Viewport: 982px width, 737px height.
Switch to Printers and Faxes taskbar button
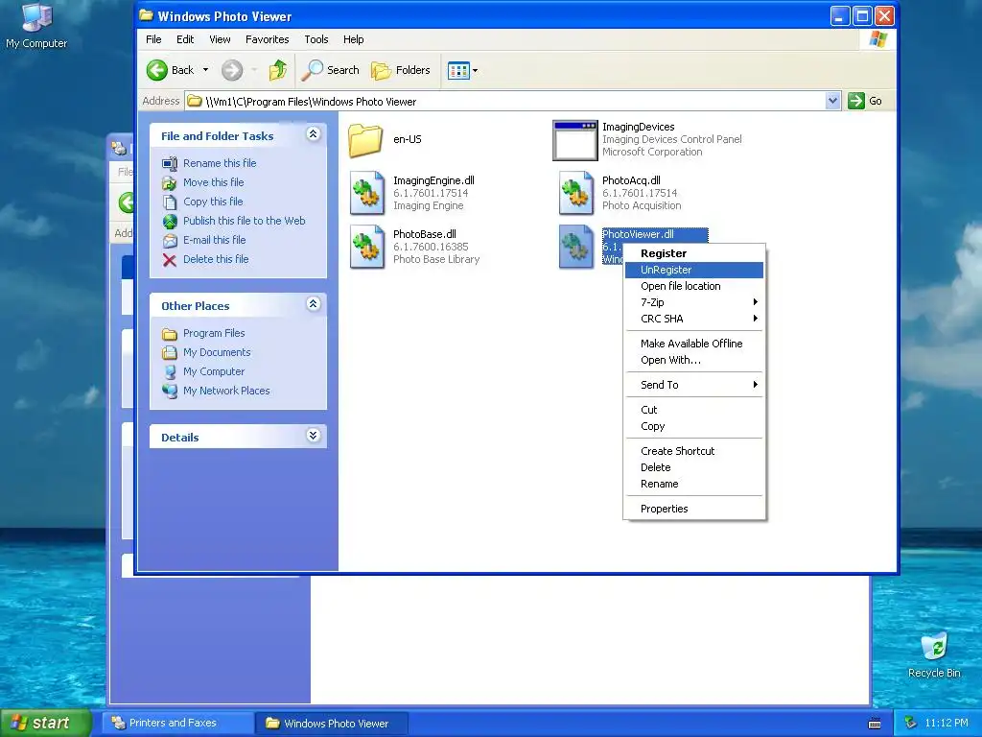tap(175, 723)
